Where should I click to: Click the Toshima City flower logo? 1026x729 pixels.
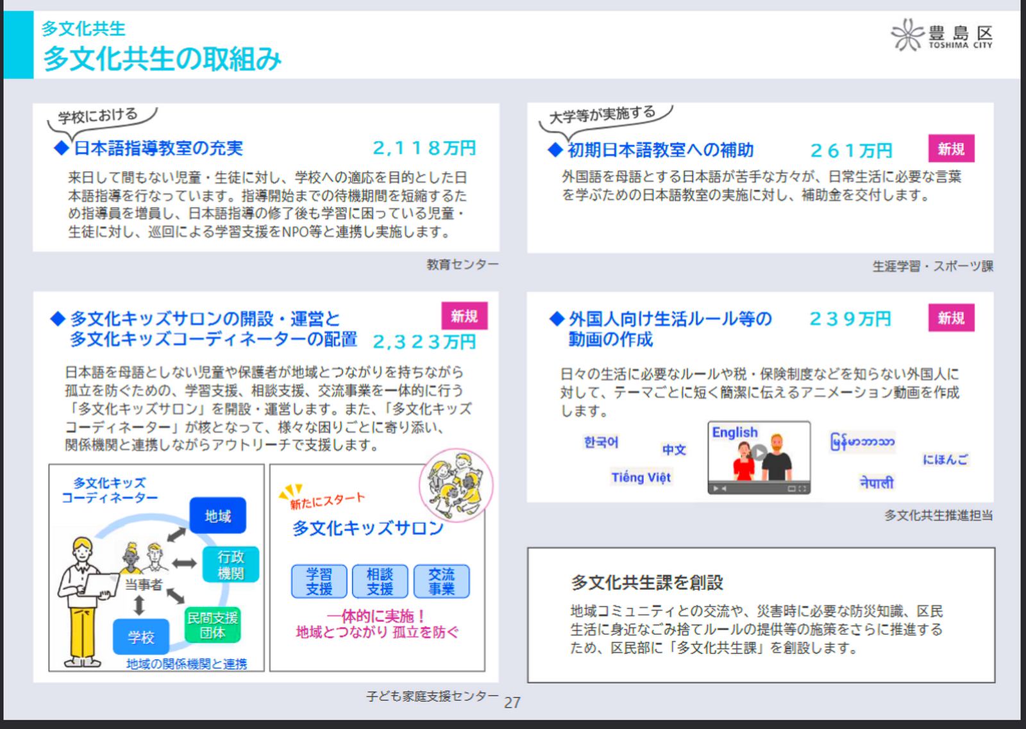click(907, 35)
